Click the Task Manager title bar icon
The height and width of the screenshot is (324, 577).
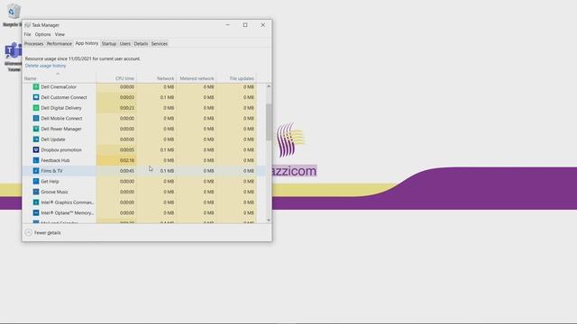(28, 25)
